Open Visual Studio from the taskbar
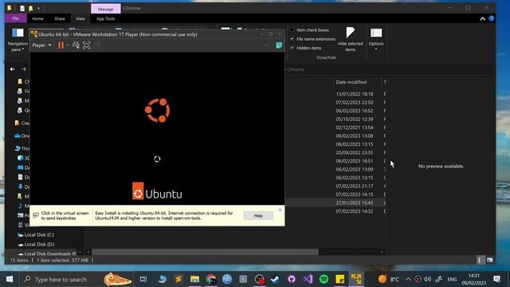This screenshot has width=510, height=287. coord(308,279)
